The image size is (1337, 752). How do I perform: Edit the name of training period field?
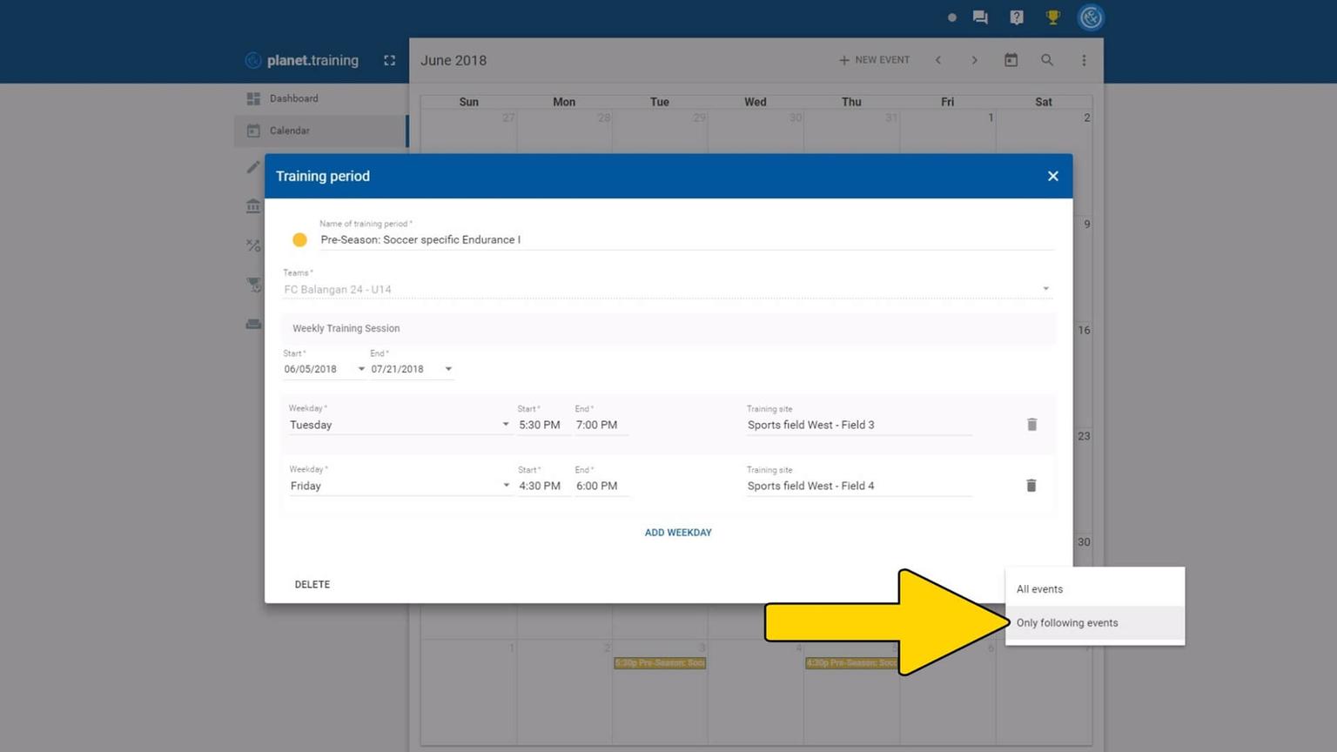pyautogui.click(x=685, y=239)
